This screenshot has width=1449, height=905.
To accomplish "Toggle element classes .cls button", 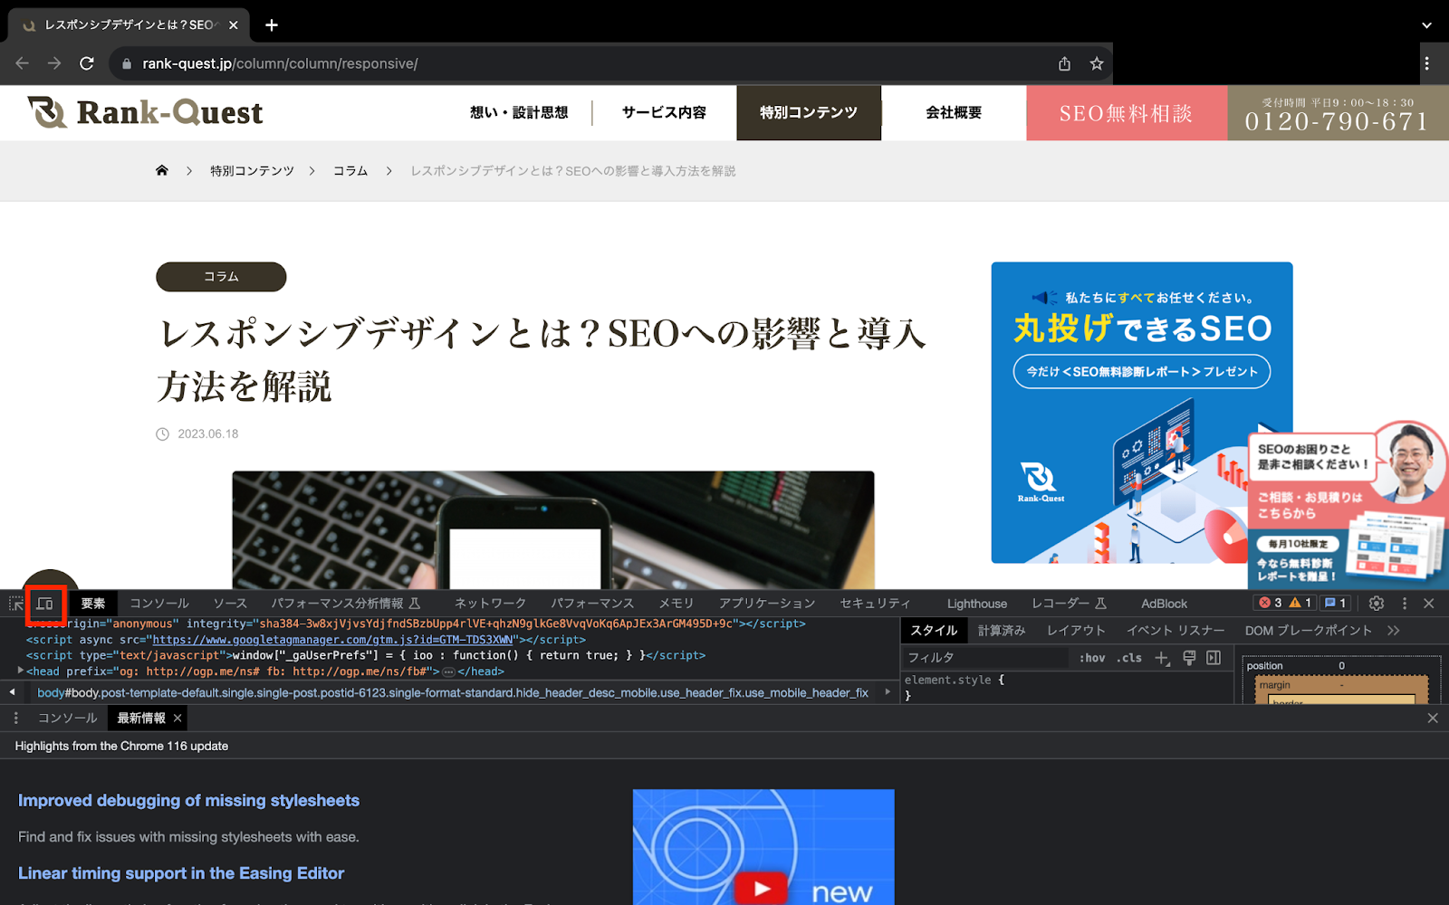I will click(x=1128, y=658).
